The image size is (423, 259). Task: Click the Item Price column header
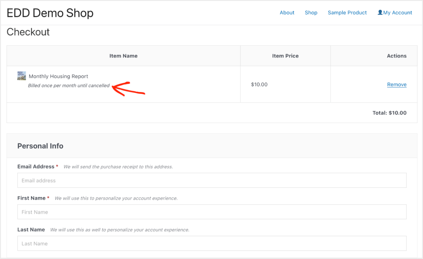tap(285, 56)
